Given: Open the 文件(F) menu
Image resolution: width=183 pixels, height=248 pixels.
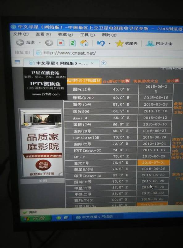Looking at the screenshot, I should click(x=21, y=34).
